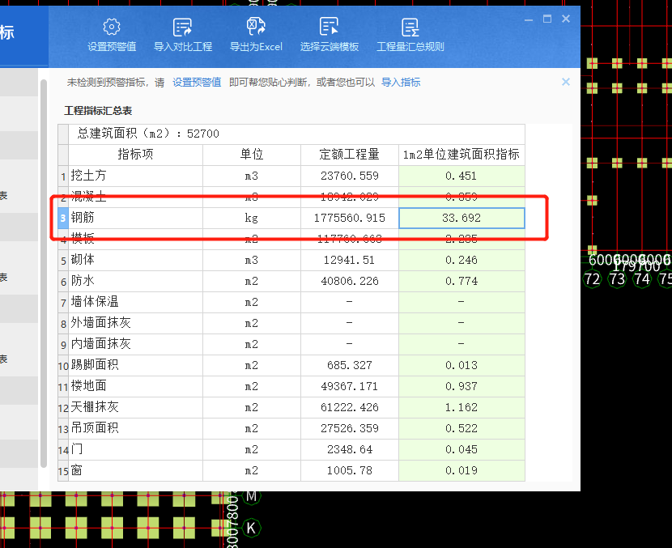Image resolution: width=672 pixels, height=548 pixels.
Task: Click the 防水 indicator value 0.774 cell
Action: (461, 281)
